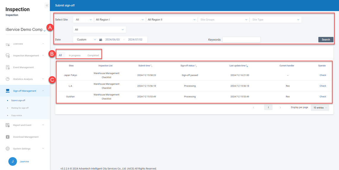Open the Site Type dropdown
339x170 pixels.
[275, 20]
